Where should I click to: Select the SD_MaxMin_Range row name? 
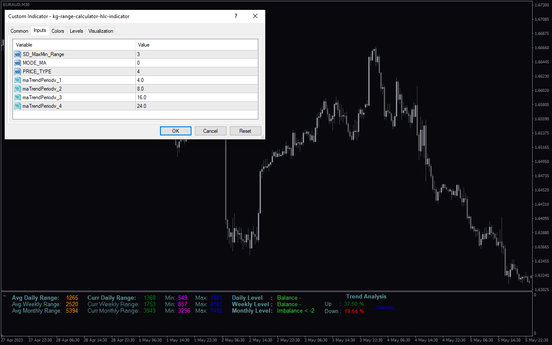pos(44,54)
